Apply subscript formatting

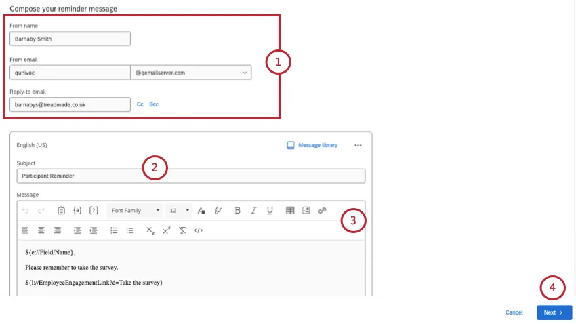(x=150, y=230)
